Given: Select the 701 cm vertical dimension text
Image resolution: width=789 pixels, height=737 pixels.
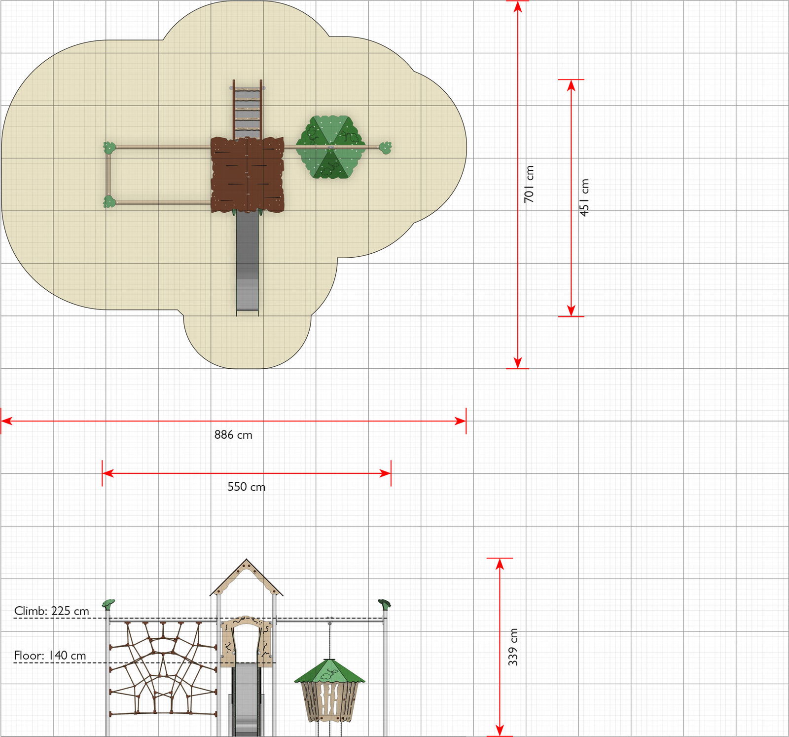Looking at the screenshot, I should (529, 184).
